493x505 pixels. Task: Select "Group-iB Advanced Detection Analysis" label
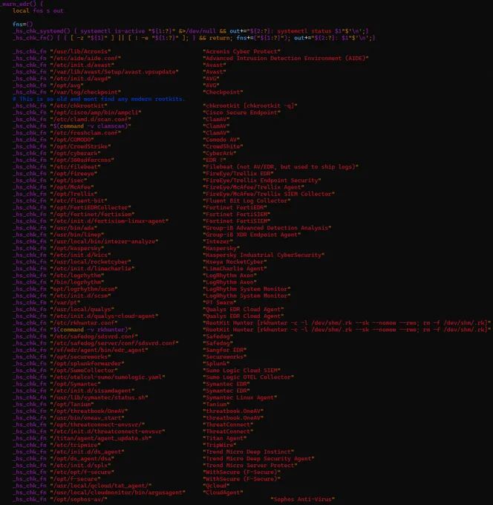[x=267, y=228]
